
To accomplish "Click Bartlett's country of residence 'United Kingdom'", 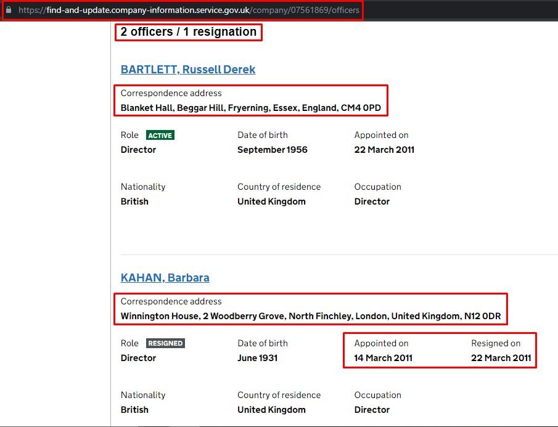I will pyautogui.click(x=271, y=201).
